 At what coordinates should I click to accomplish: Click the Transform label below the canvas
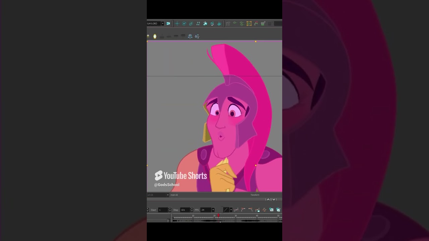point(255,195)
